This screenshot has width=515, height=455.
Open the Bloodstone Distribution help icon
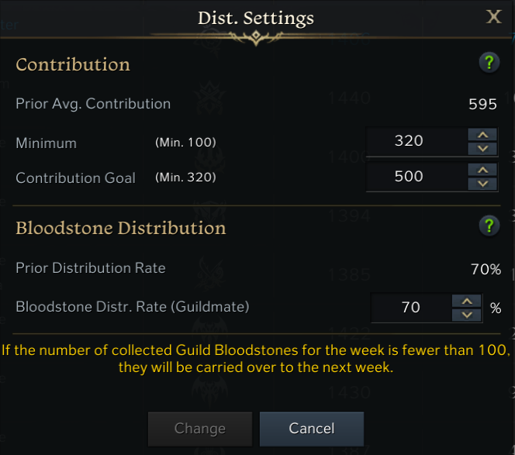489,226
